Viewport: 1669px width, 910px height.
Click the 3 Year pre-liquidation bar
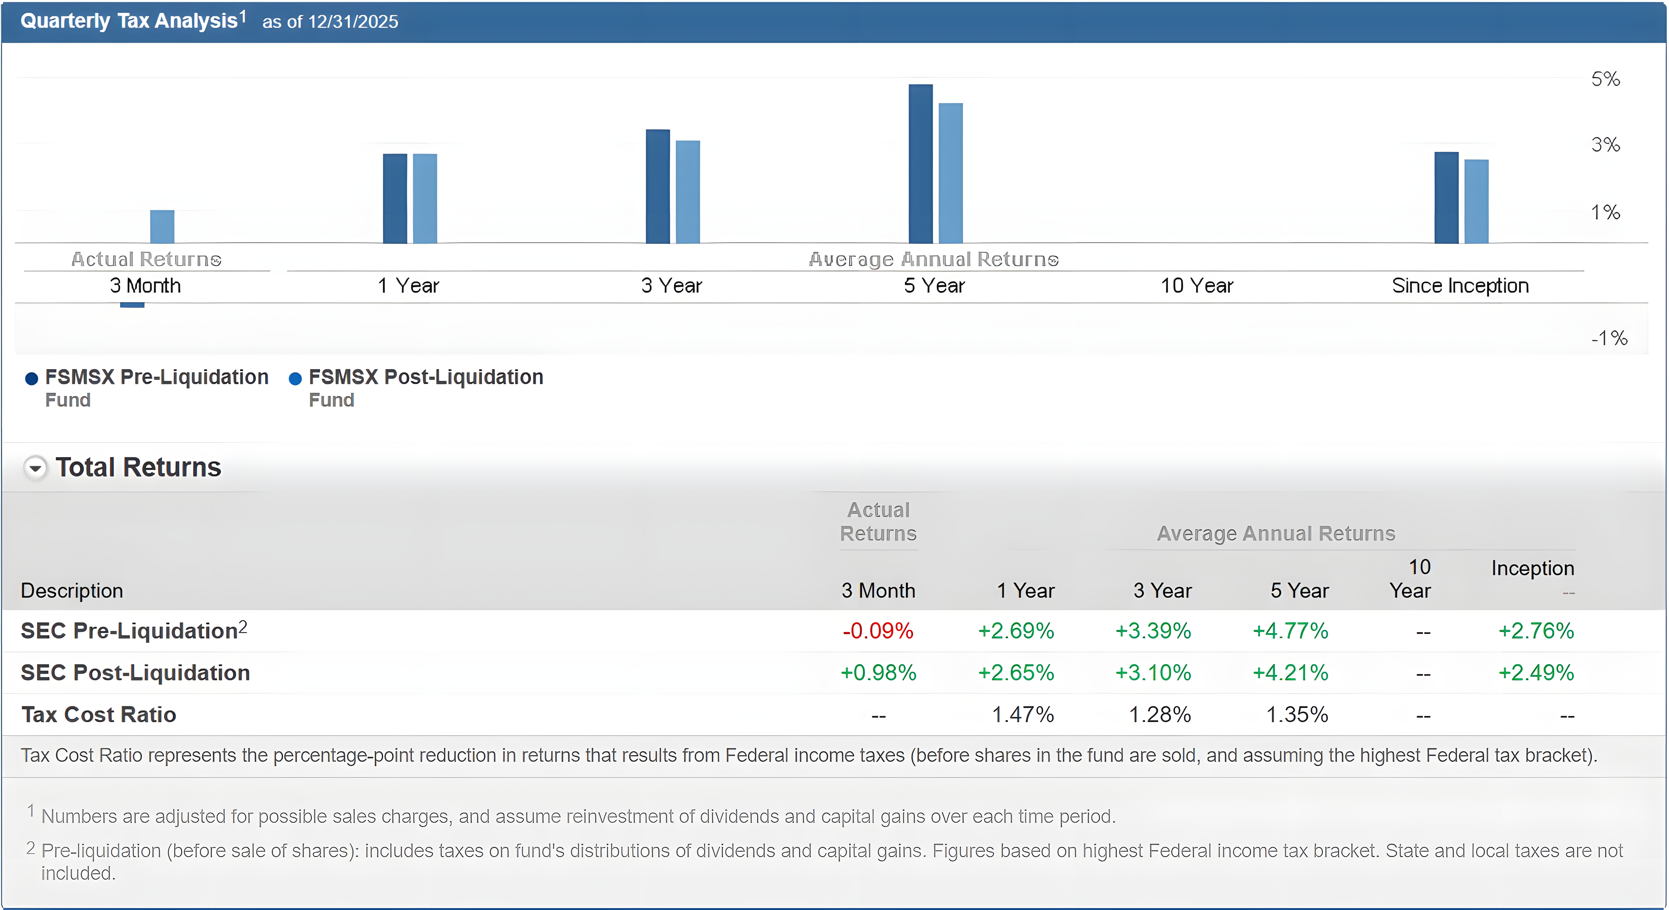658,186
